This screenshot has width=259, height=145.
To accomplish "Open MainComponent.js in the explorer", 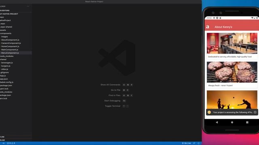I will point(10,50).
